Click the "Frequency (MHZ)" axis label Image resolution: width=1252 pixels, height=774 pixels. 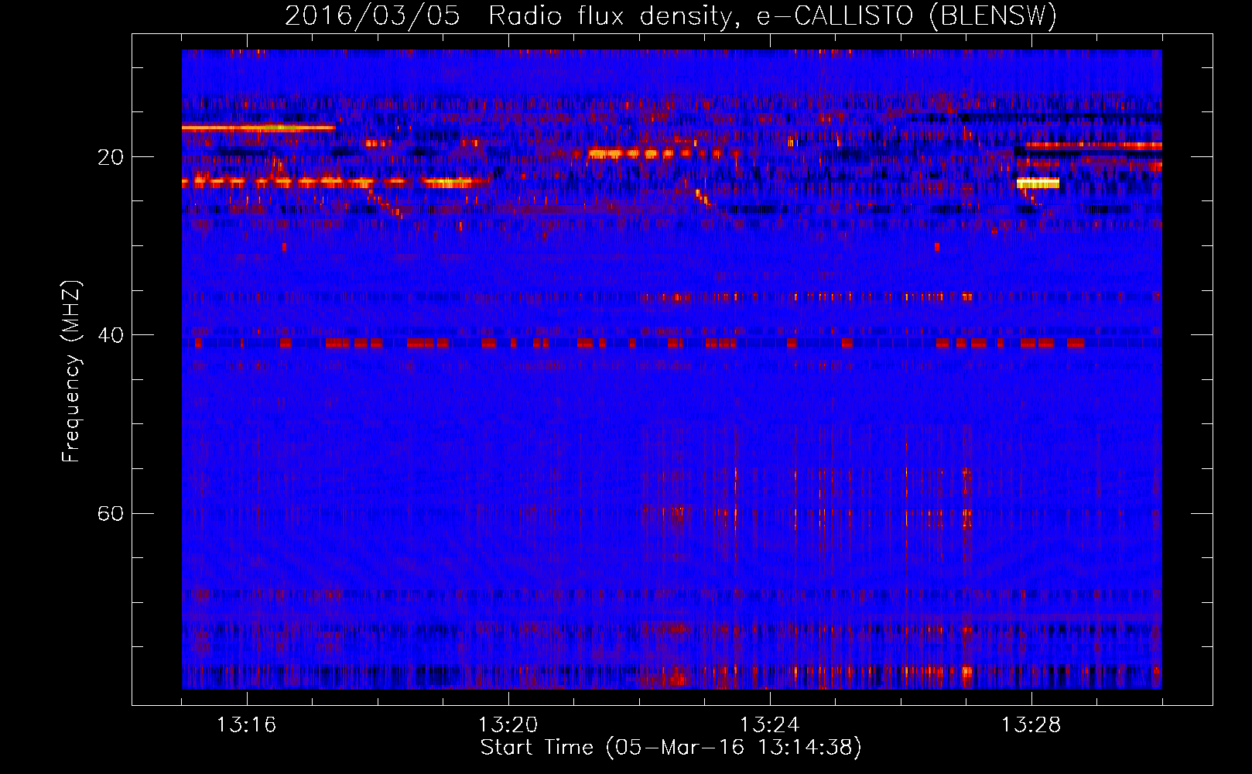point(71,372)
